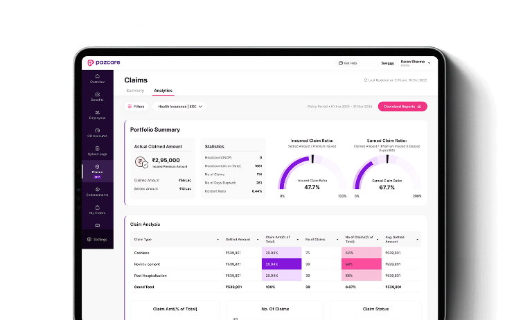Open Claim Type column sort arrow
The height and width of the screenshot is (320, 532).
[x=218, y=240]
